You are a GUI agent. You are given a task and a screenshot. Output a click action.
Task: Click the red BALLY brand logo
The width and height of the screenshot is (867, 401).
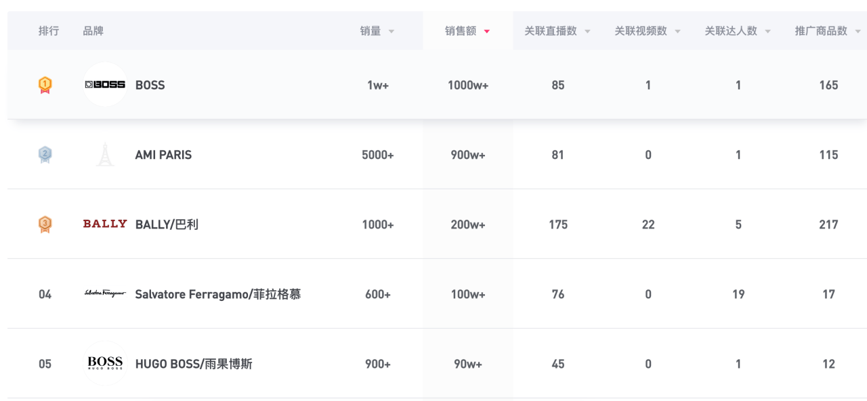coord(105,224)
